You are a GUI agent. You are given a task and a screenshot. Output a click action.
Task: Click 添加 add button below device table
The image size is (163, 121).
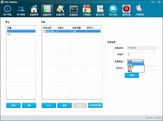click(x=49, y=105)
